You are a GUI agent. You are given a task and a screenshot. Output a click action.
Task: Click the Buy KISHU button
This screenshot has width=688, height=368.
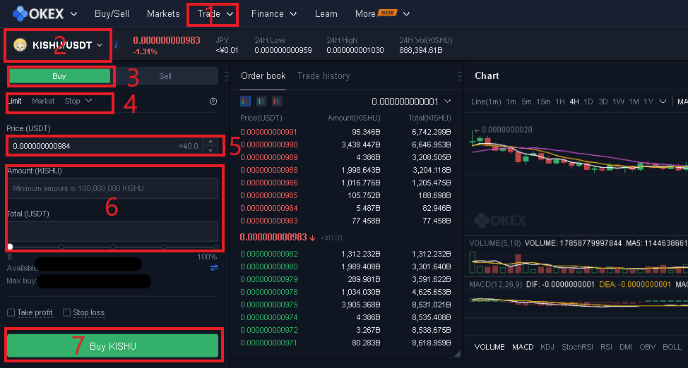point(113,346)
